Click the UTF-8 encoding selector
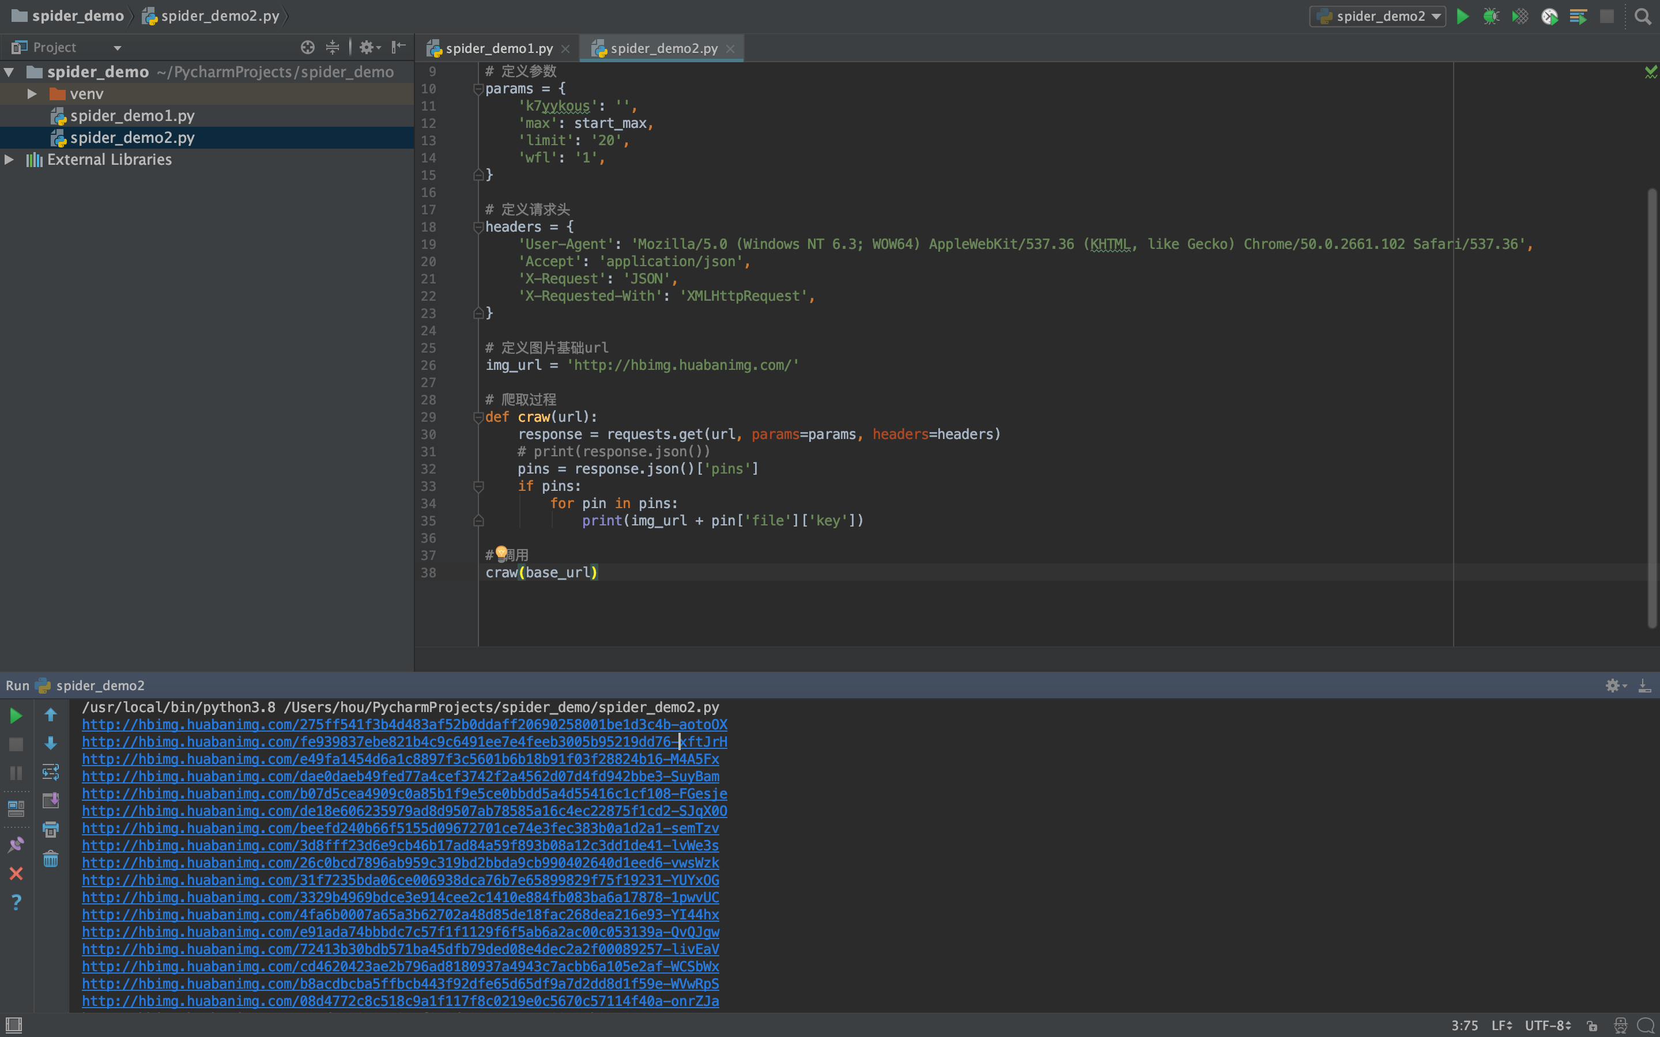1660x1037 pixels. 1548,1025
